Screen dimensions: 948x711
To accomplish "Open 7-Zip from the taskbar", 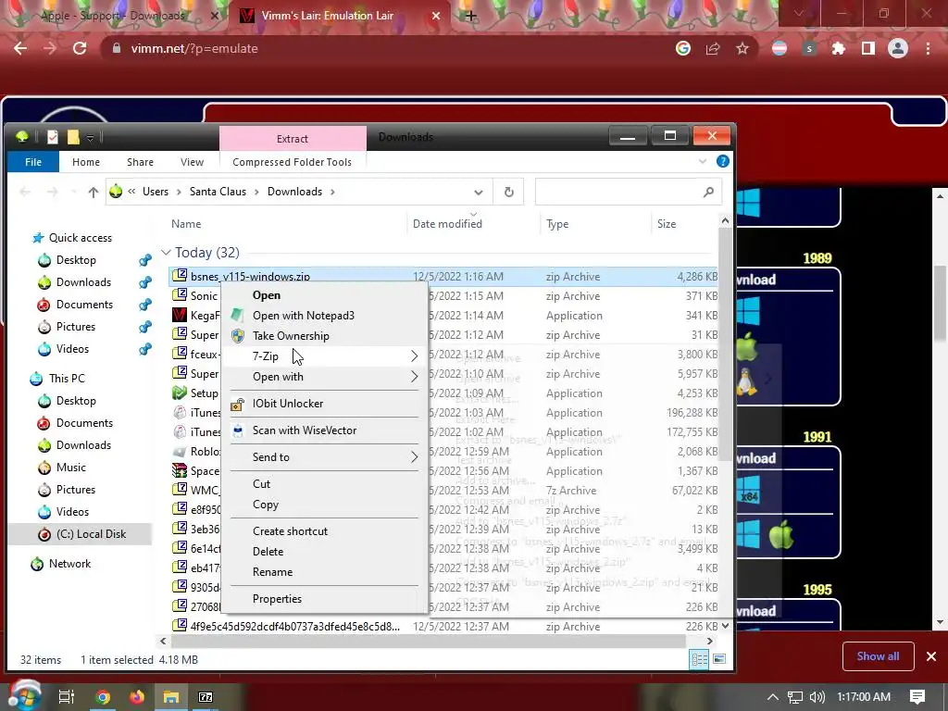I will (206, 697).
